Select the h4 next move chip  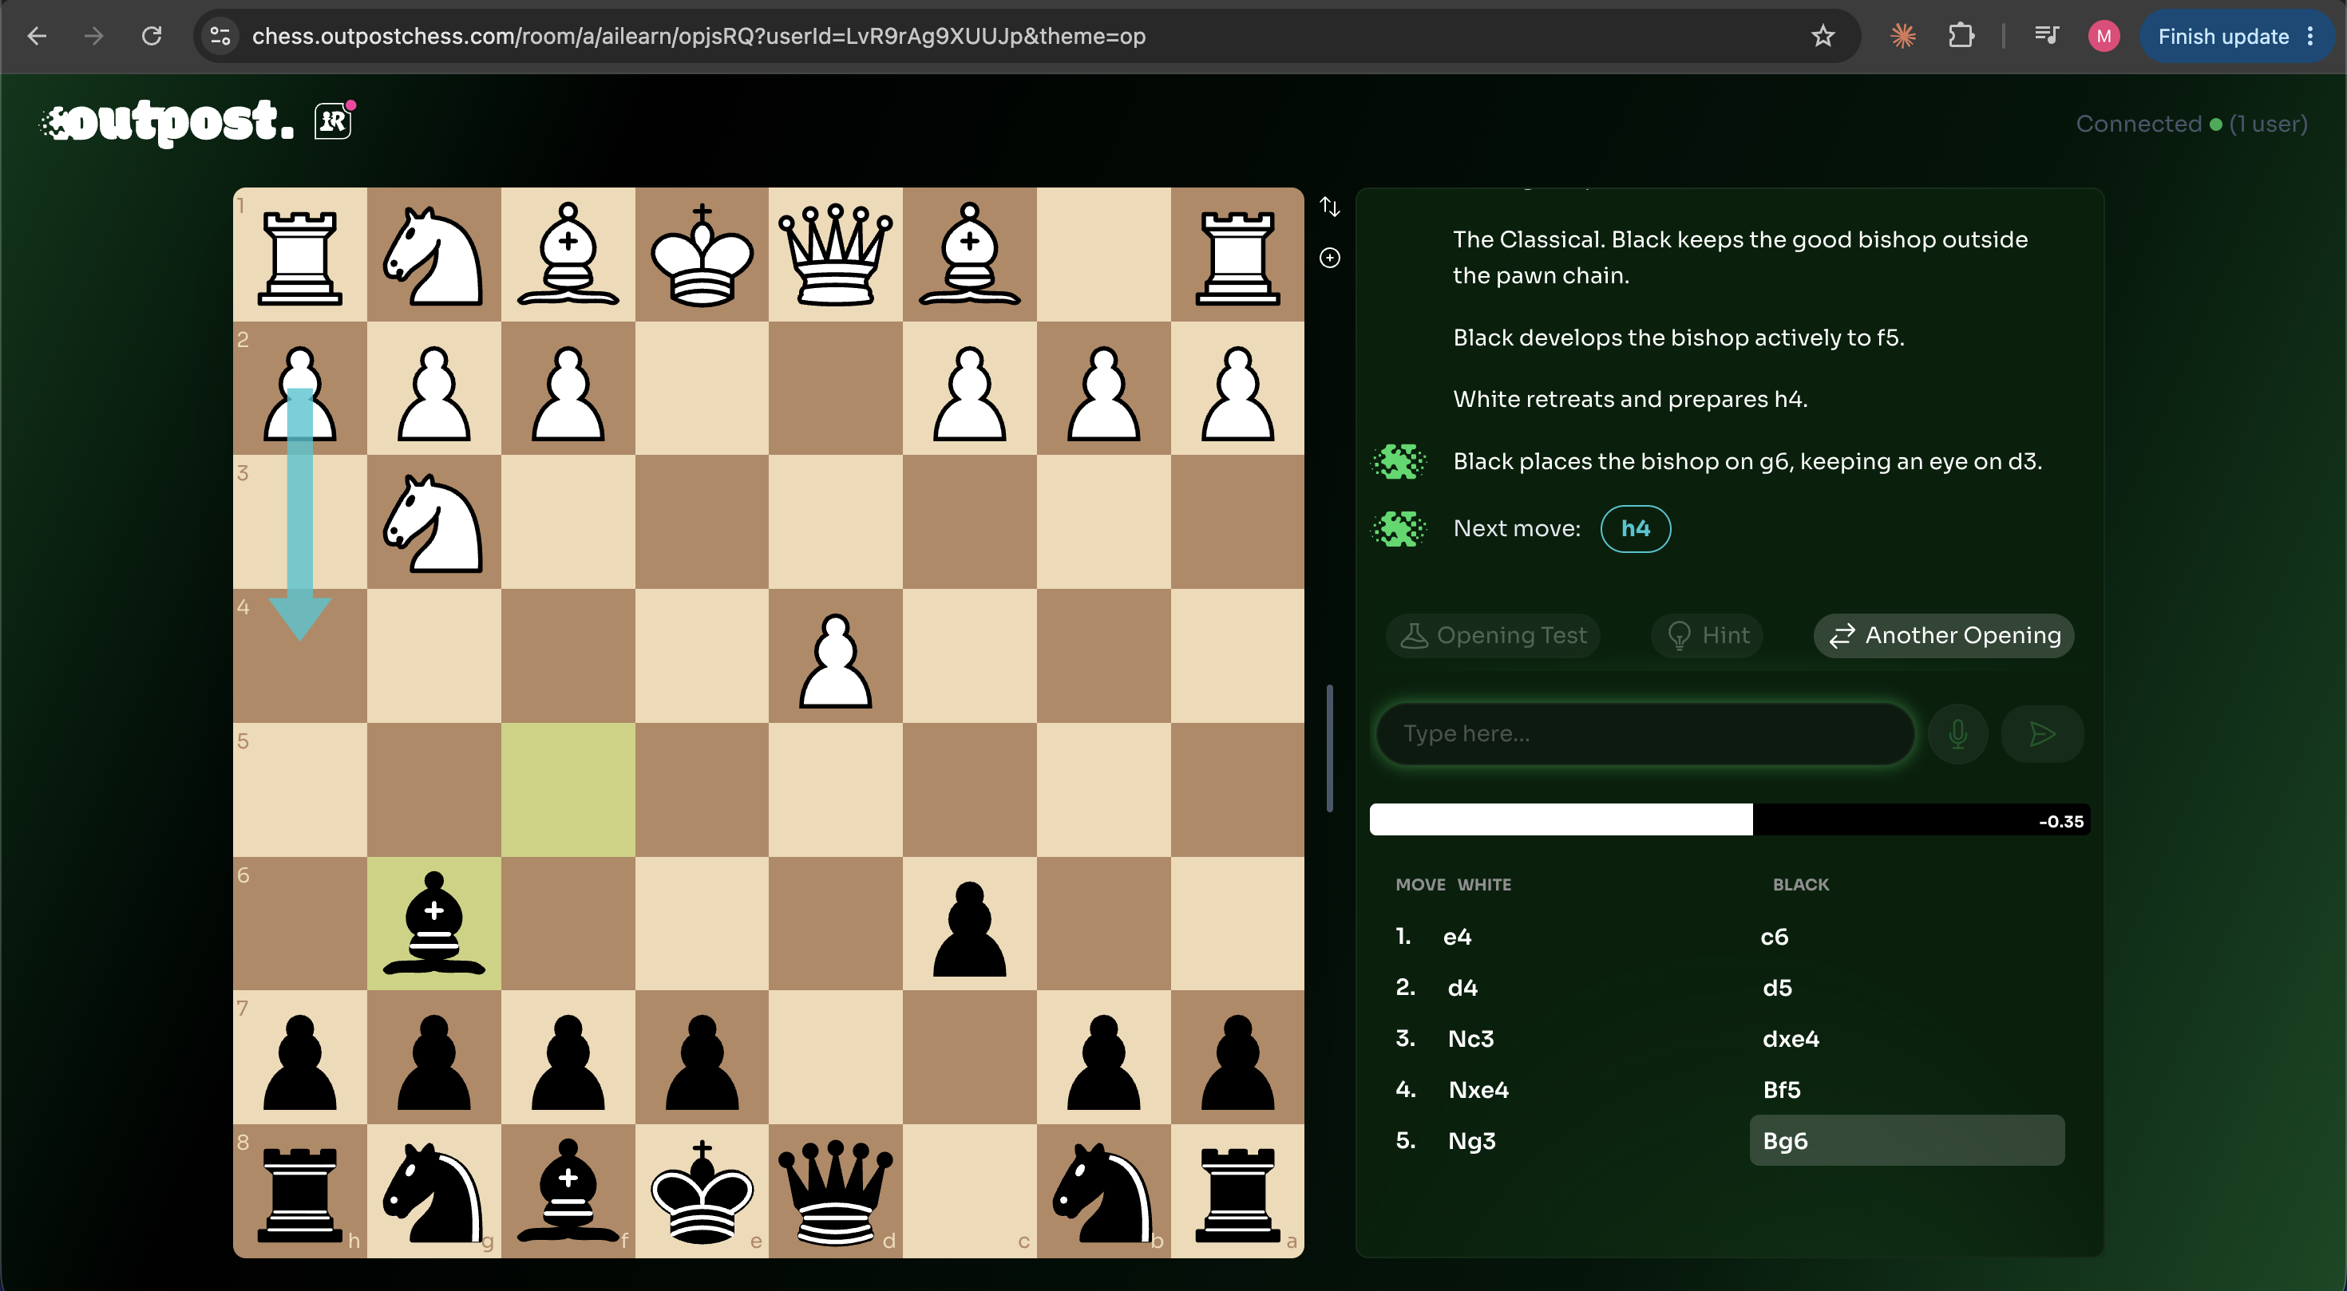click(1636, 528)
